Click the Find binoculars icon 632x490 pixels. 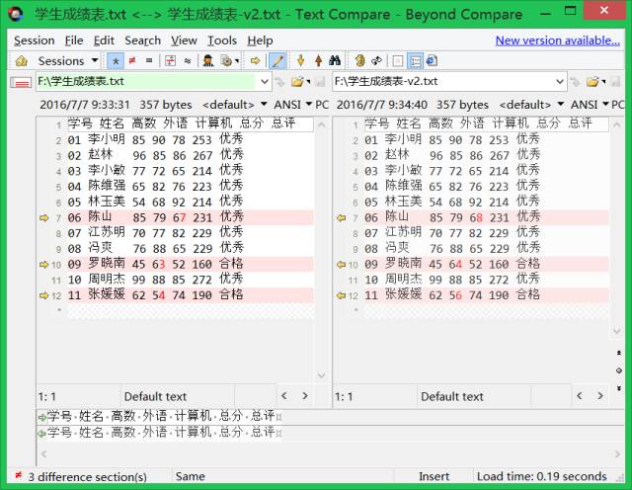coord(335,61)
